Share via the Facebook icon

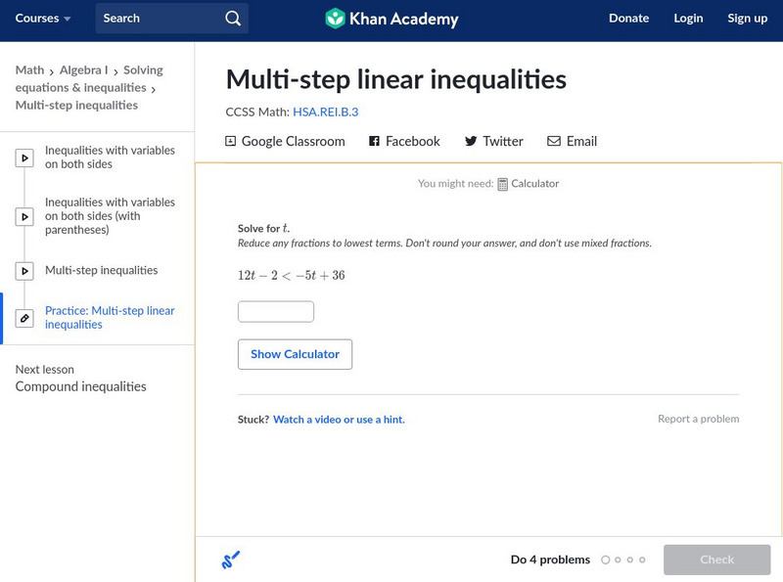[374, 141]
